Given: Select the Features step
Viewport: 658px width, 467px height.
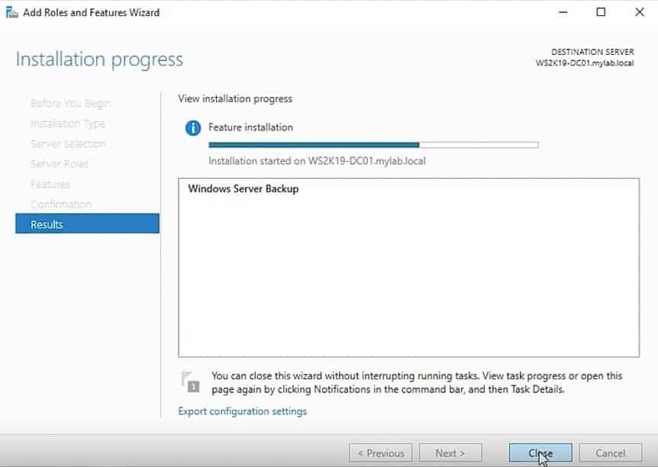Looking at the screenshot, I should [50, 184].
